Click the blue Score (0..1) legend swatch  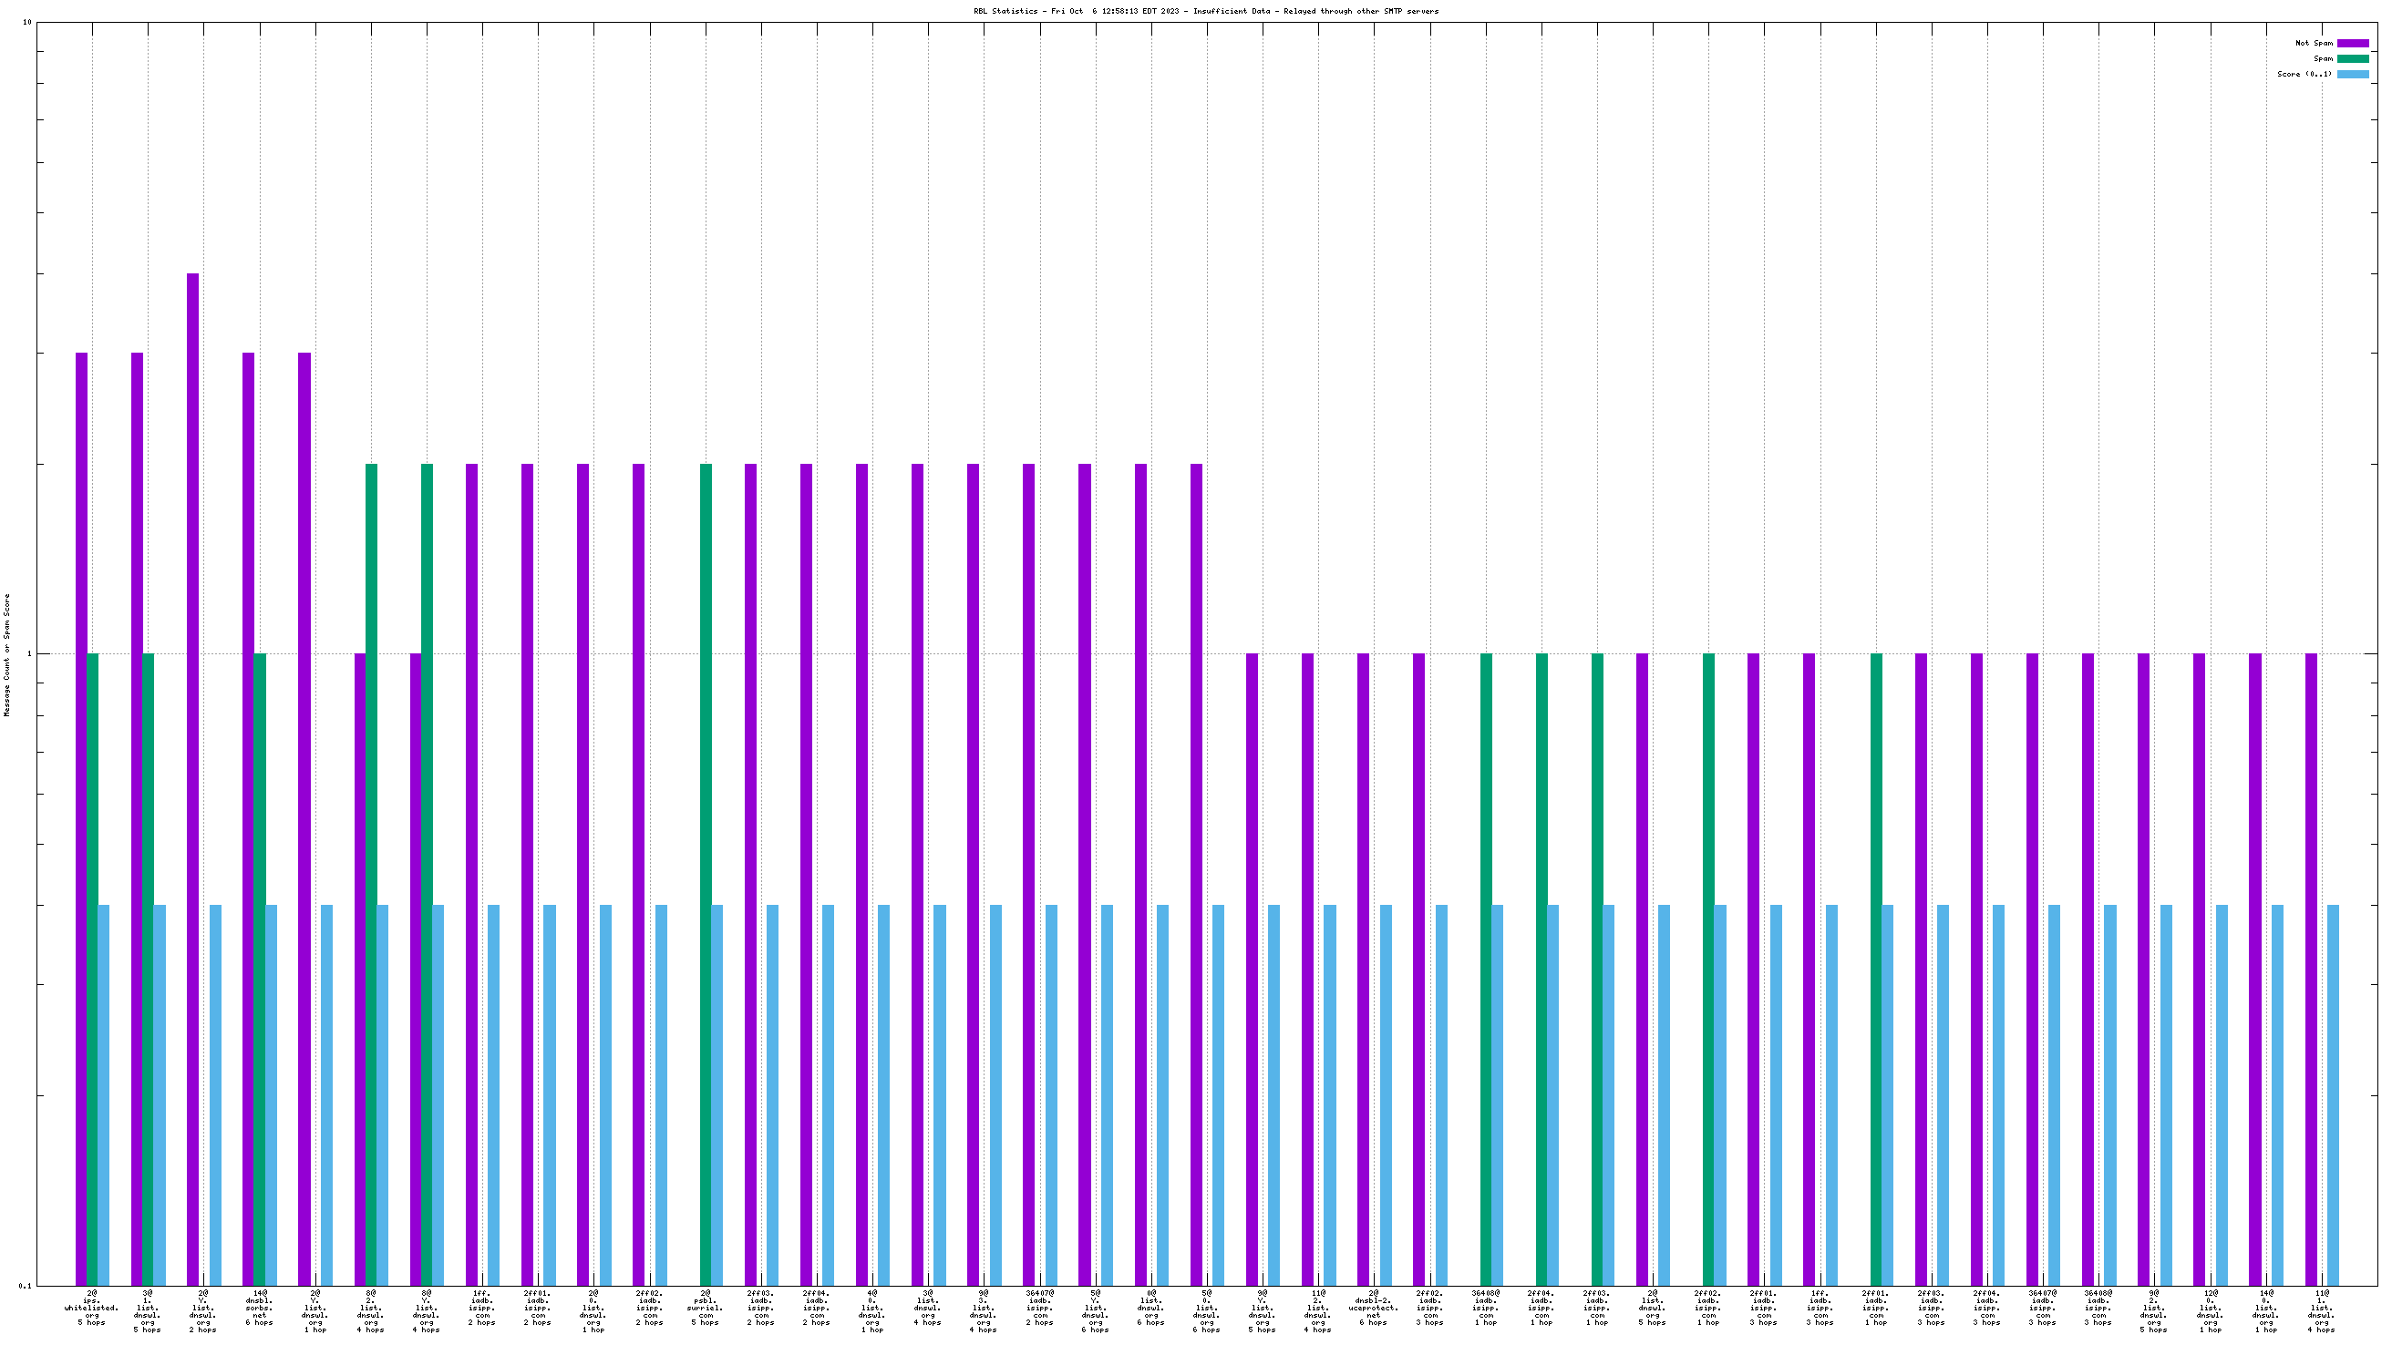coord(2352,74)
